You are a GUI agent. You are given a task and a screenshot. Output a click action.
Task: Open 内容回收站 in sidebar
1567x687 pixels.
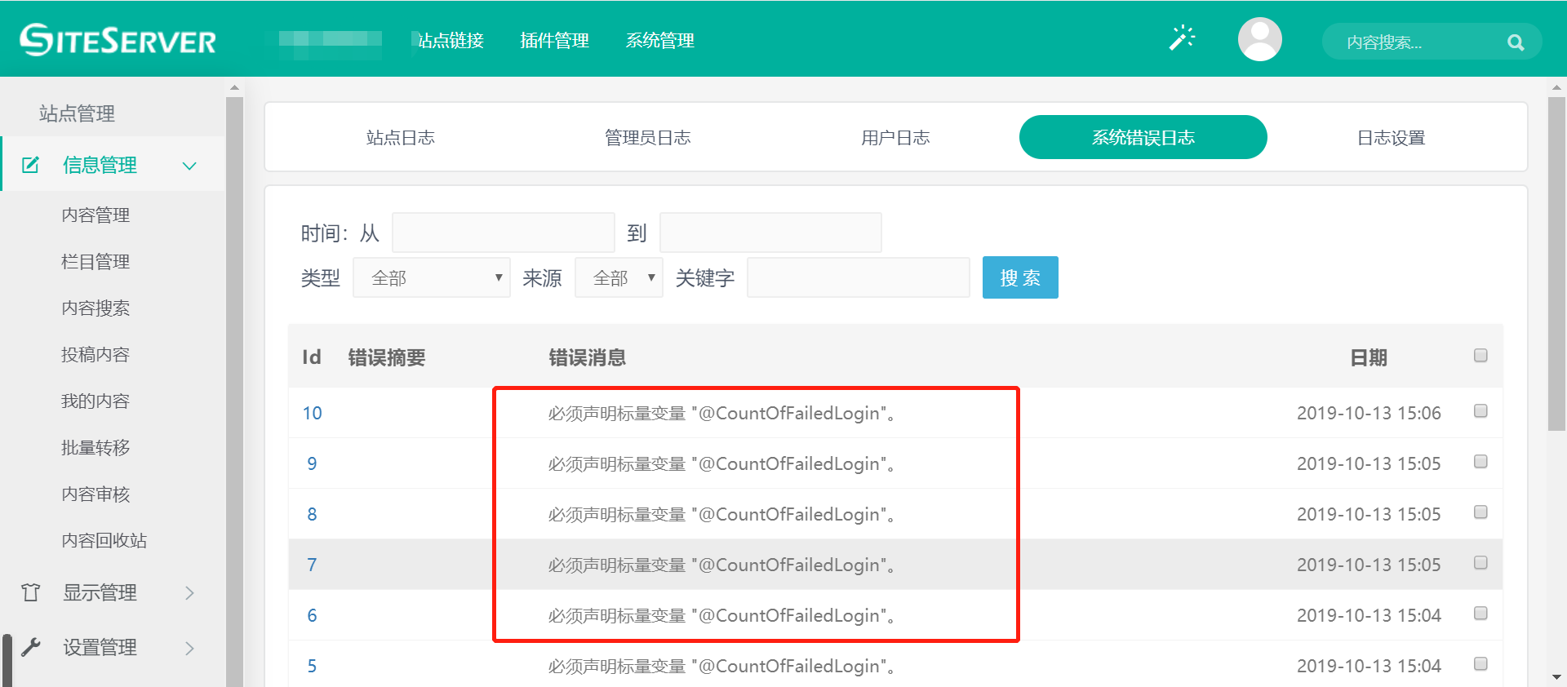point(104,540)
